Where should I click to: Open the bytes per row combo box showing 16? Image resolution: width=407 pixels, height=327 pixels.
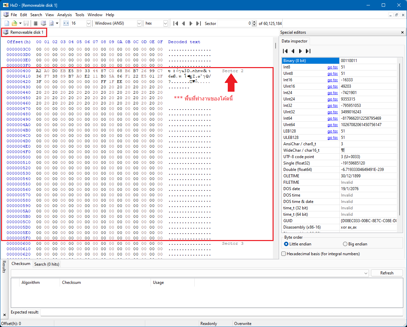point(81,23)
